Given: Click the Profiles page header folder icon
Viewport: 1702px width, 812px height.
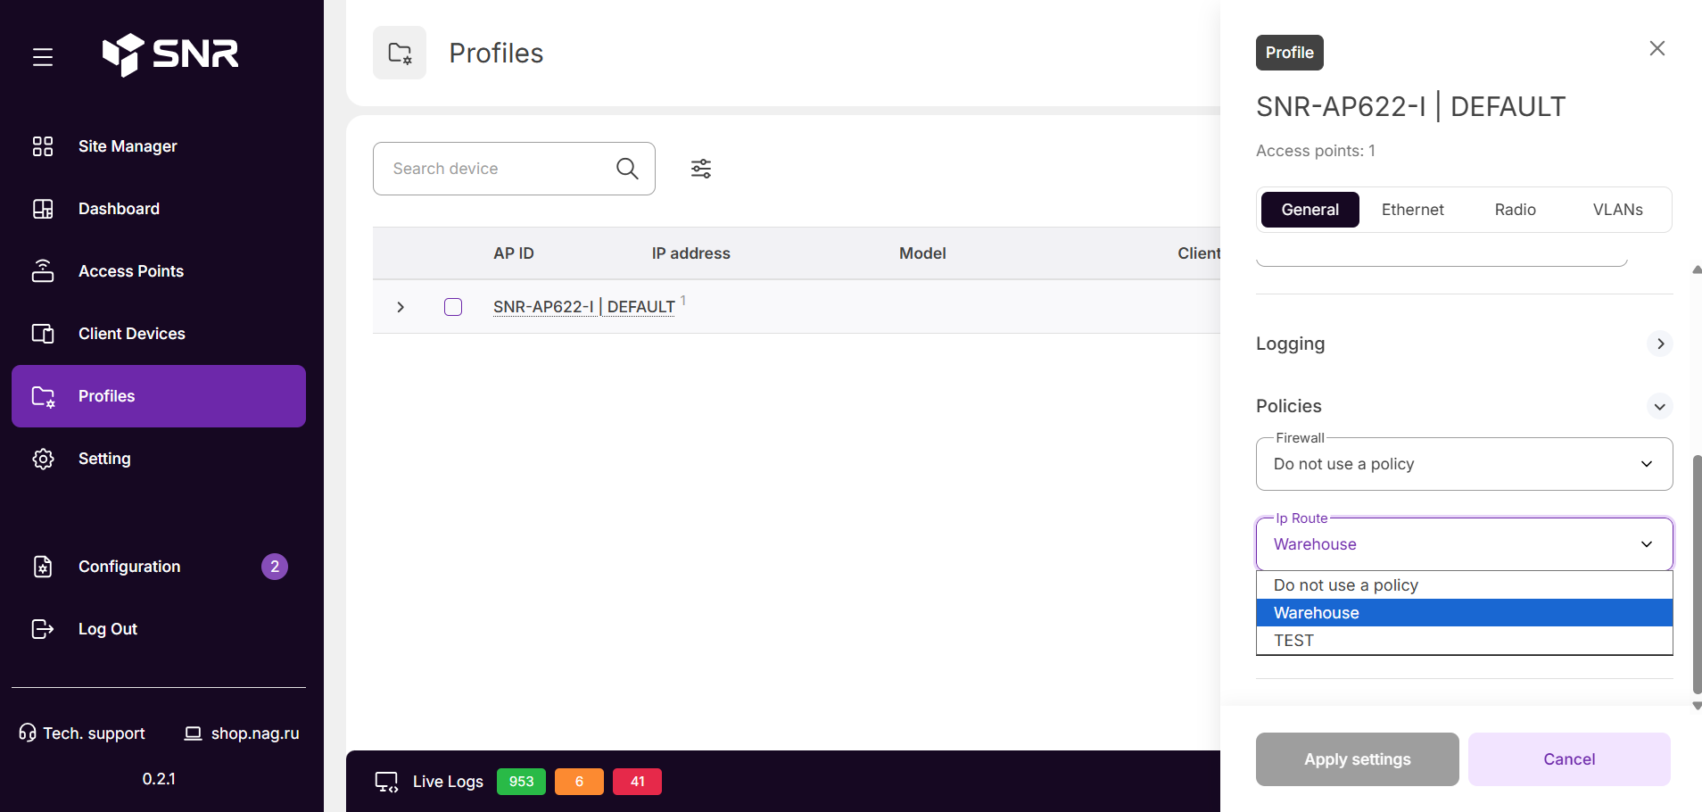Looking at the screenshot, I should pyautogui.click(x=400, y=53).
